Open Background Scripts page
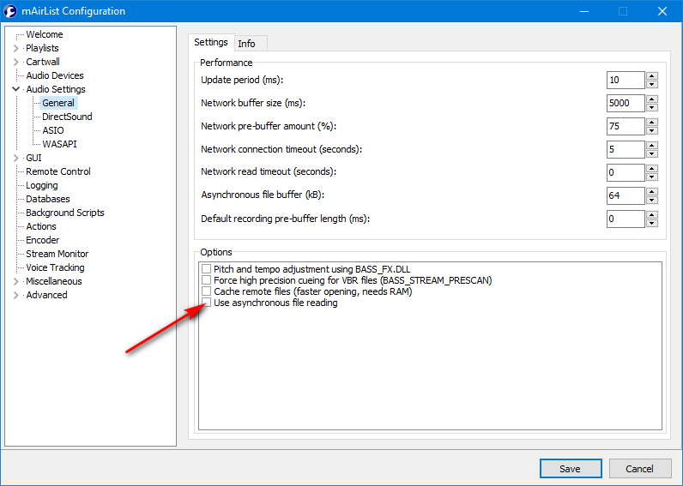Viewport: 683px width, 486px height. pos(65,213)
